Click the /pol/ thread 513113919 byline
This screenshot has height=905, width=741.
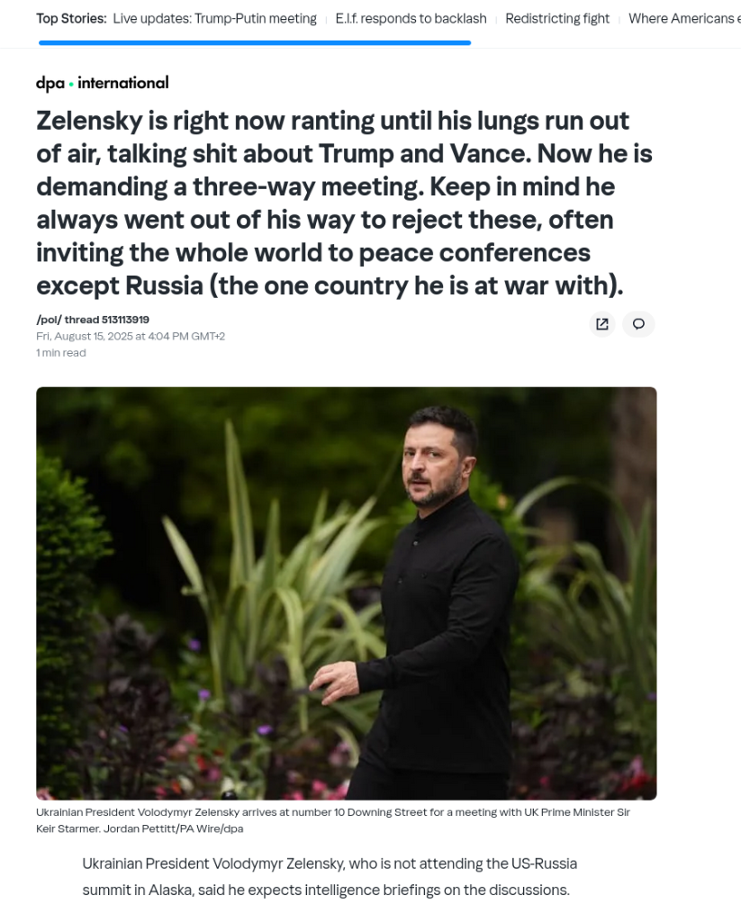tap(93, 320)
